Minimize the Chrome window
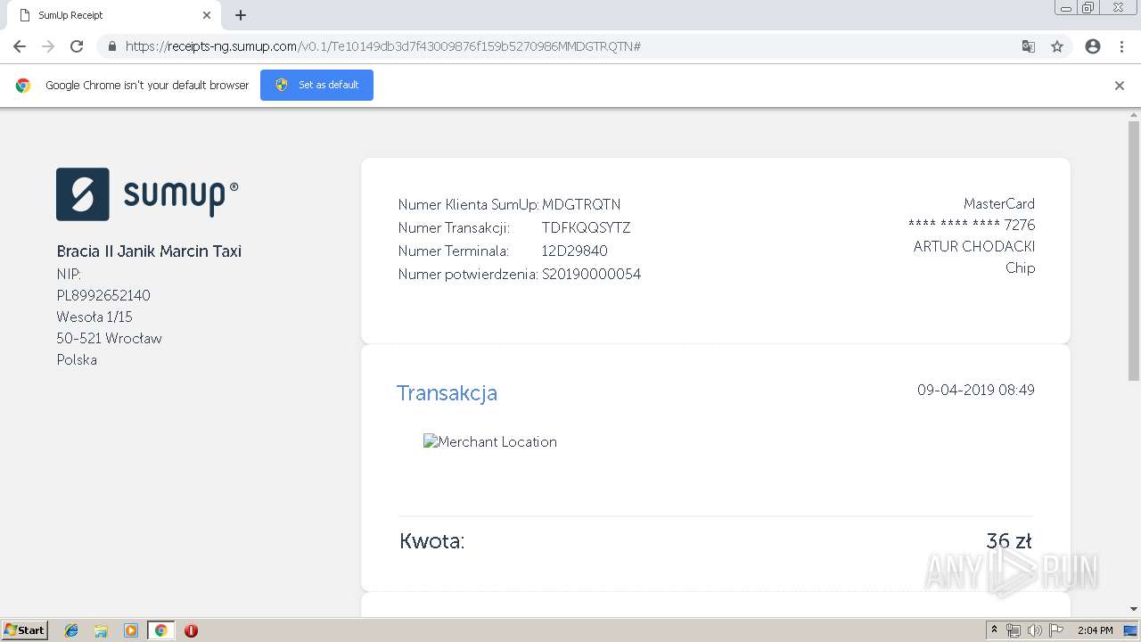This screenshot has height=642, width=1141. (x=1065, y=8)
